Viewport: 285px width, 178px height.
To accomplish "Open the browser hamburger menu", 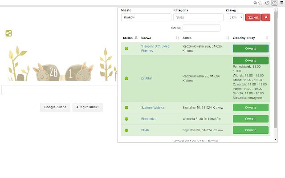I will click(281, 3).
